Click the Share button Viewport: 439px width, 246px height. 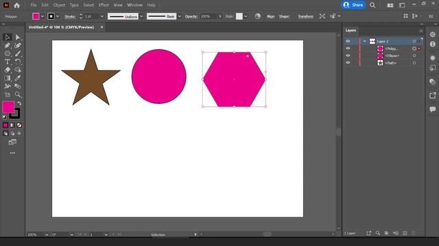pos(353,5)
